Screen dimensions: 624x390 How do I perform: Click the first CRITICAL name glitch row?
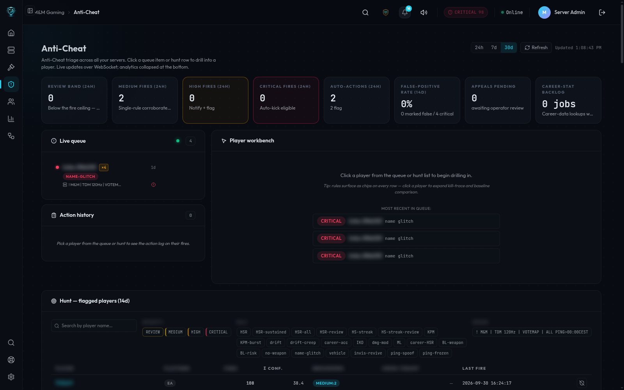406,221
